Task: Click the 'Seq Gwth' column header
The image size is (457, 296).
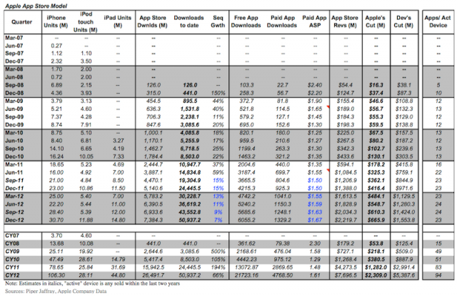Action: point(218,21)
